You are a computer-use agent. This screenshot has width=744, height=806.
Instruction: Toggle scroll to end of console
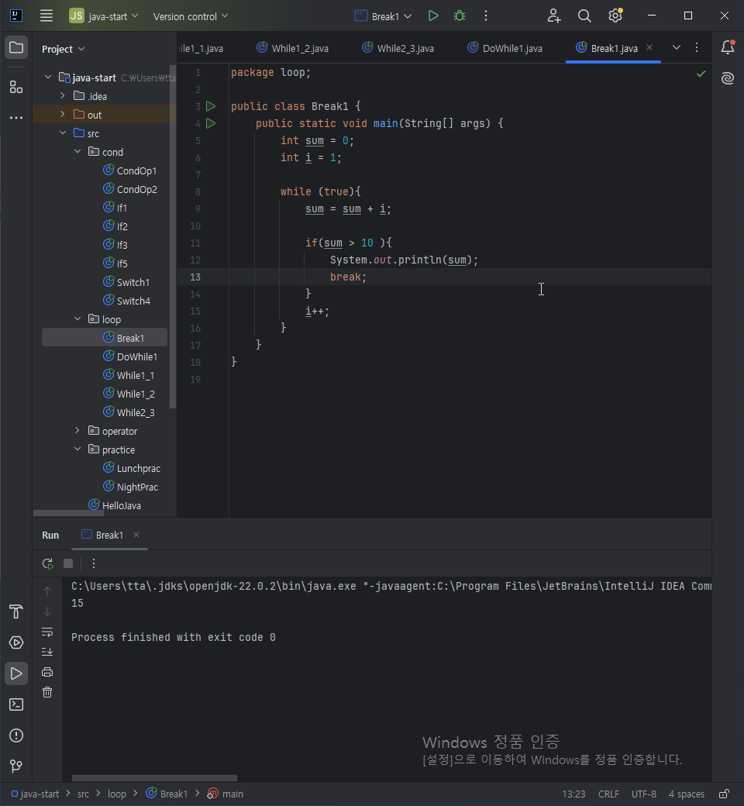(47, 652)
